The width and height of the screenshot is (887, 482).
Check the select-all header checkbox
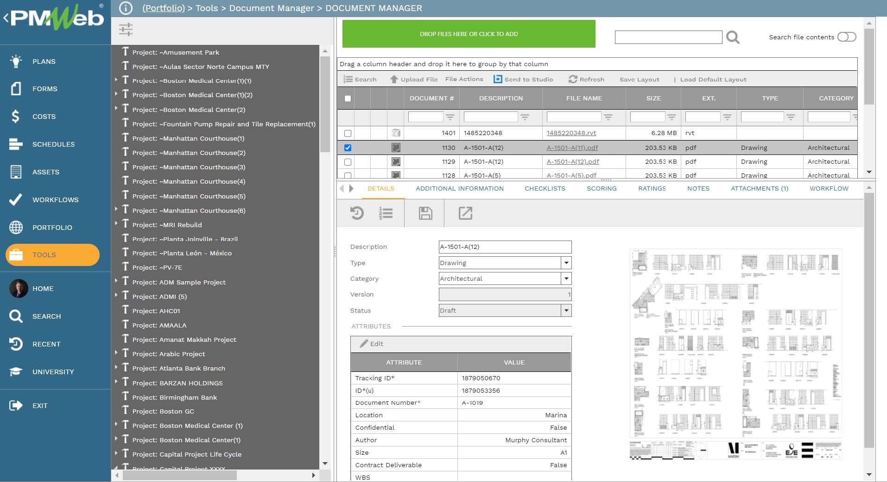tap(348, 99)
